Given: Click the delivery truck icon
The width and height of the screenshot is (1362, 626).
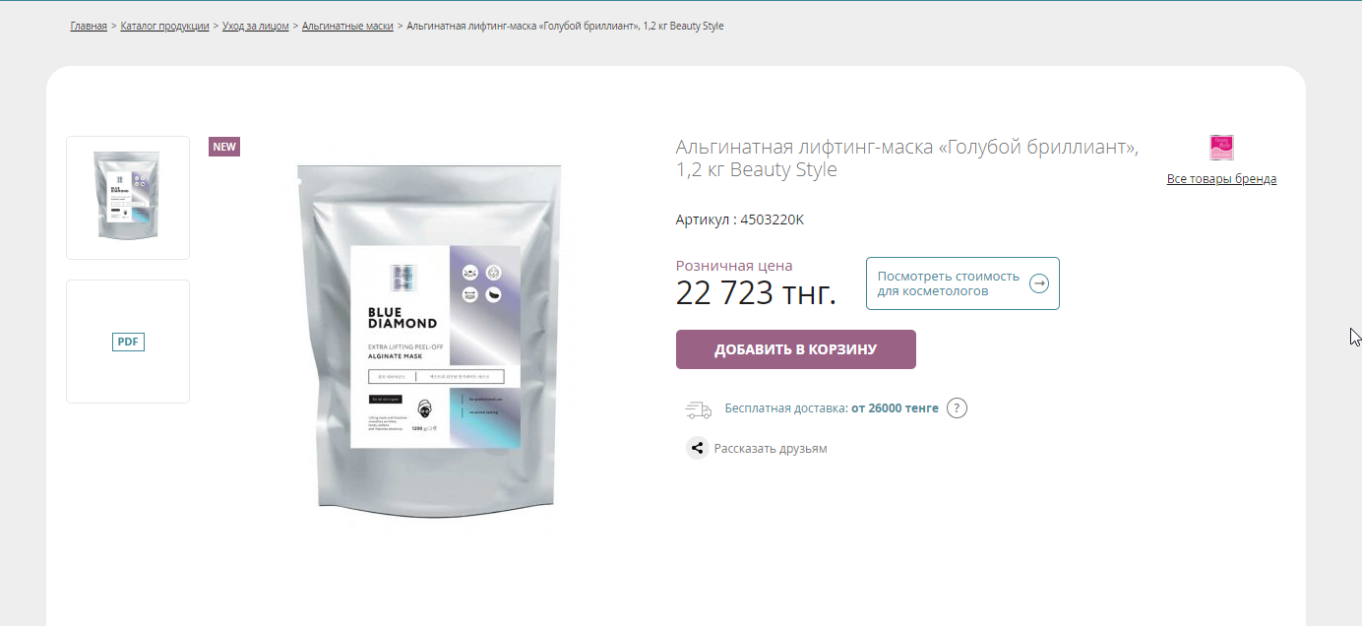Looking at the screenshot, I should 698,409.
